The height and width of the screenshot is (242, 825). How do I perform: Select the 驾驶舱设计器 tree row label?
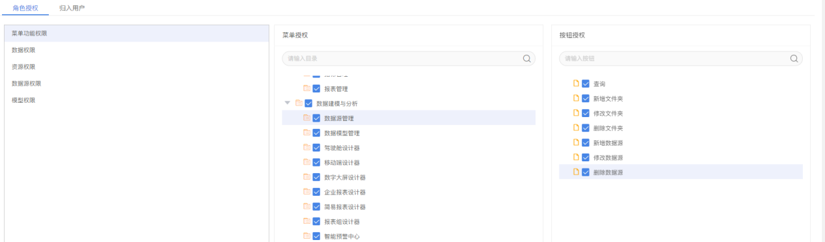[342, 148]
